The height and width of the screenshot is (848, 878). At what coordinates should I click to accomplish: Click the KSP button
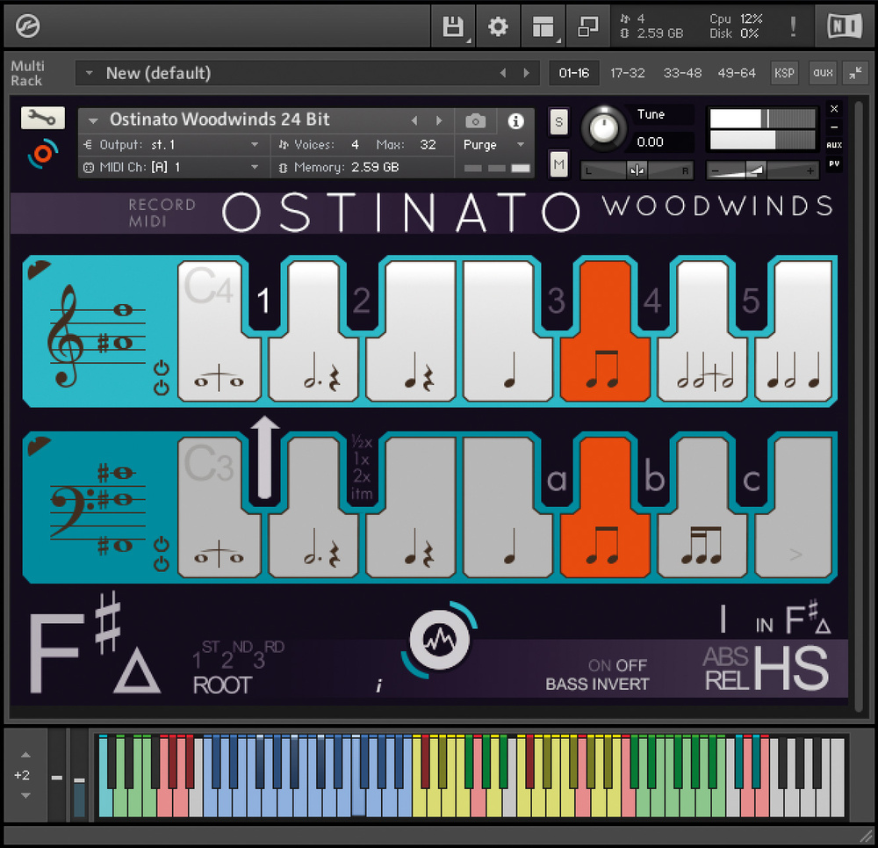(783, 73)
